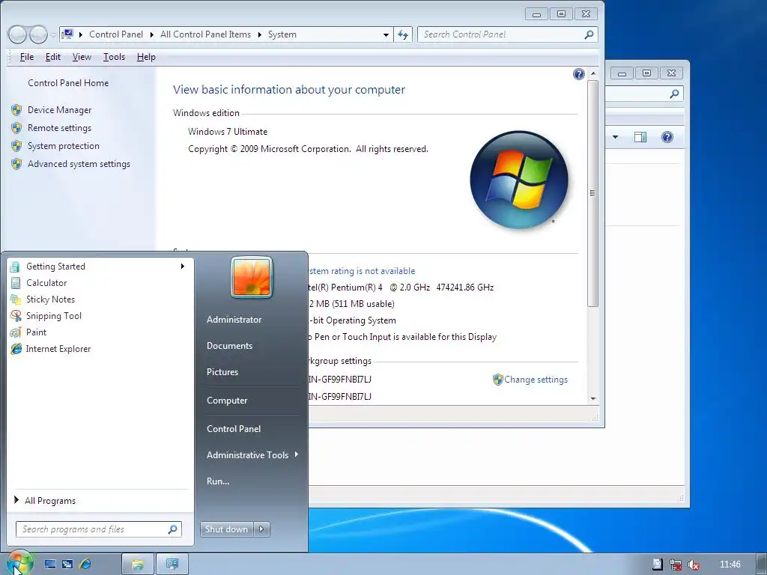Open System protection link

[x=63, y=146]
